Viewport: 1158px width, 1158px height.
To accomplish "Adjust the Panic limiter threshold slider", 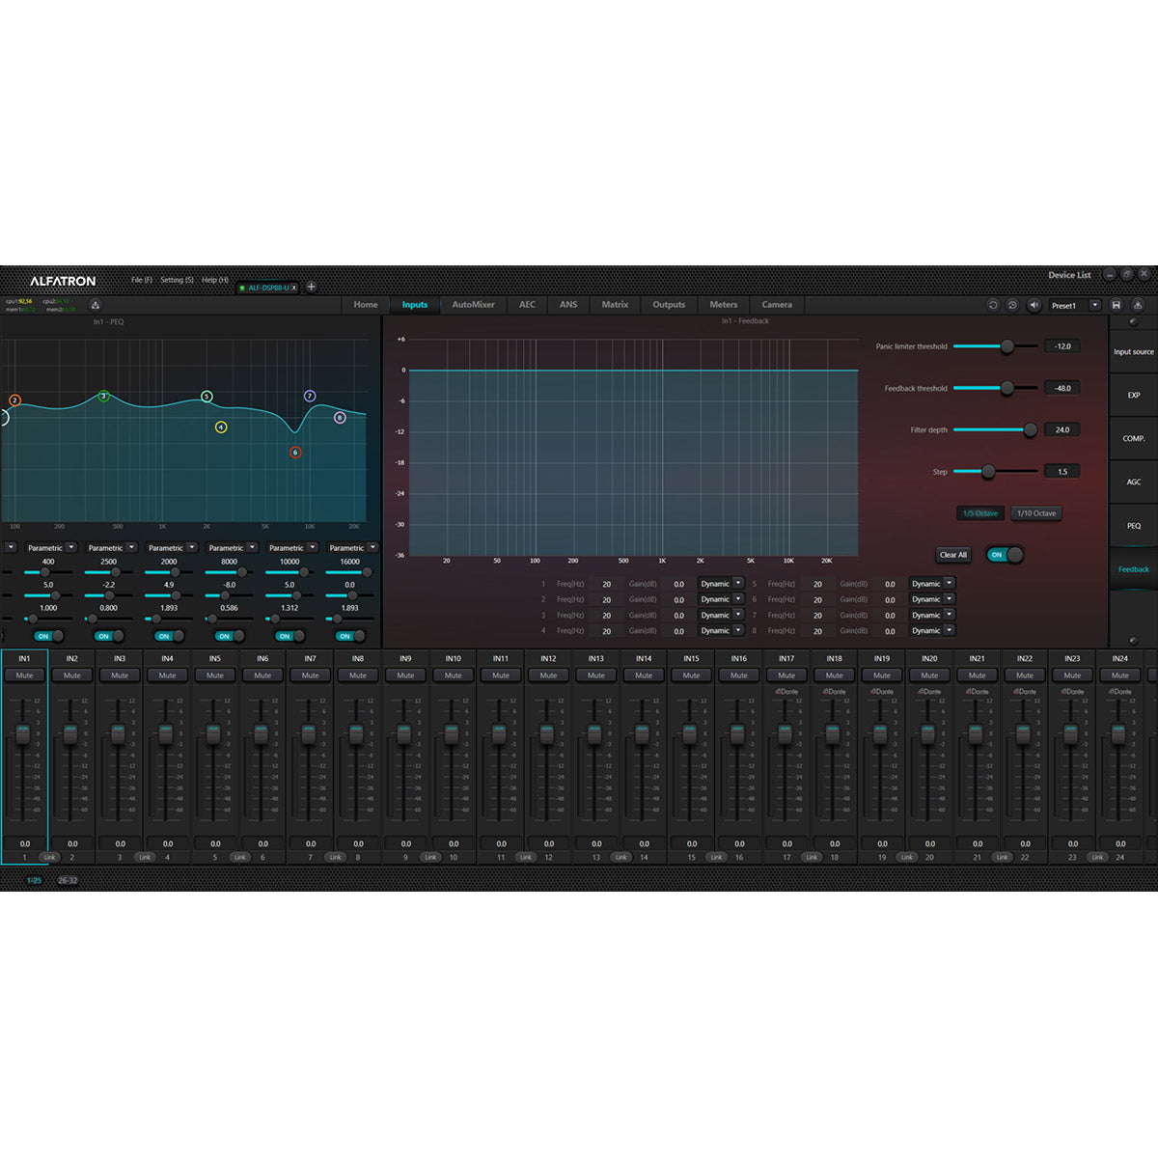I will [x=1009, y=345].
